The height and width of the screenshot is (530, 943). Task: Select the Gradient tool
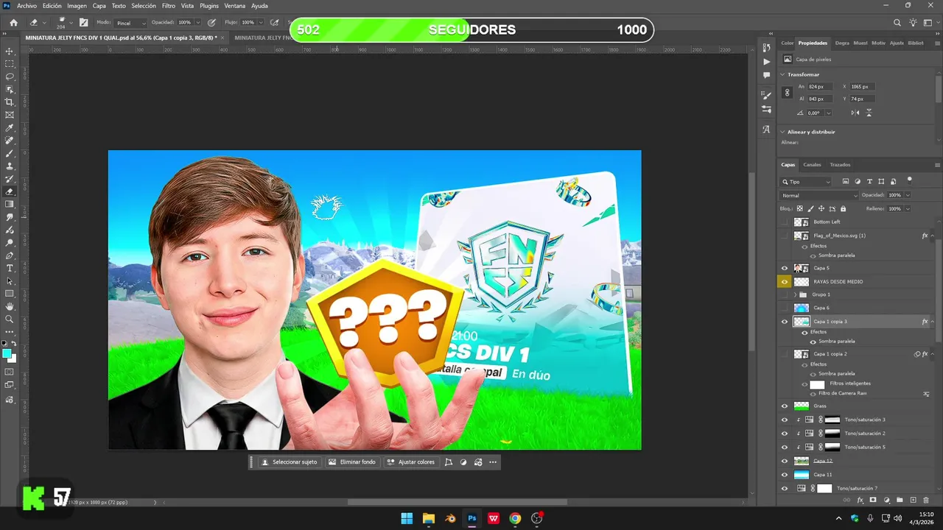[10, 204]
